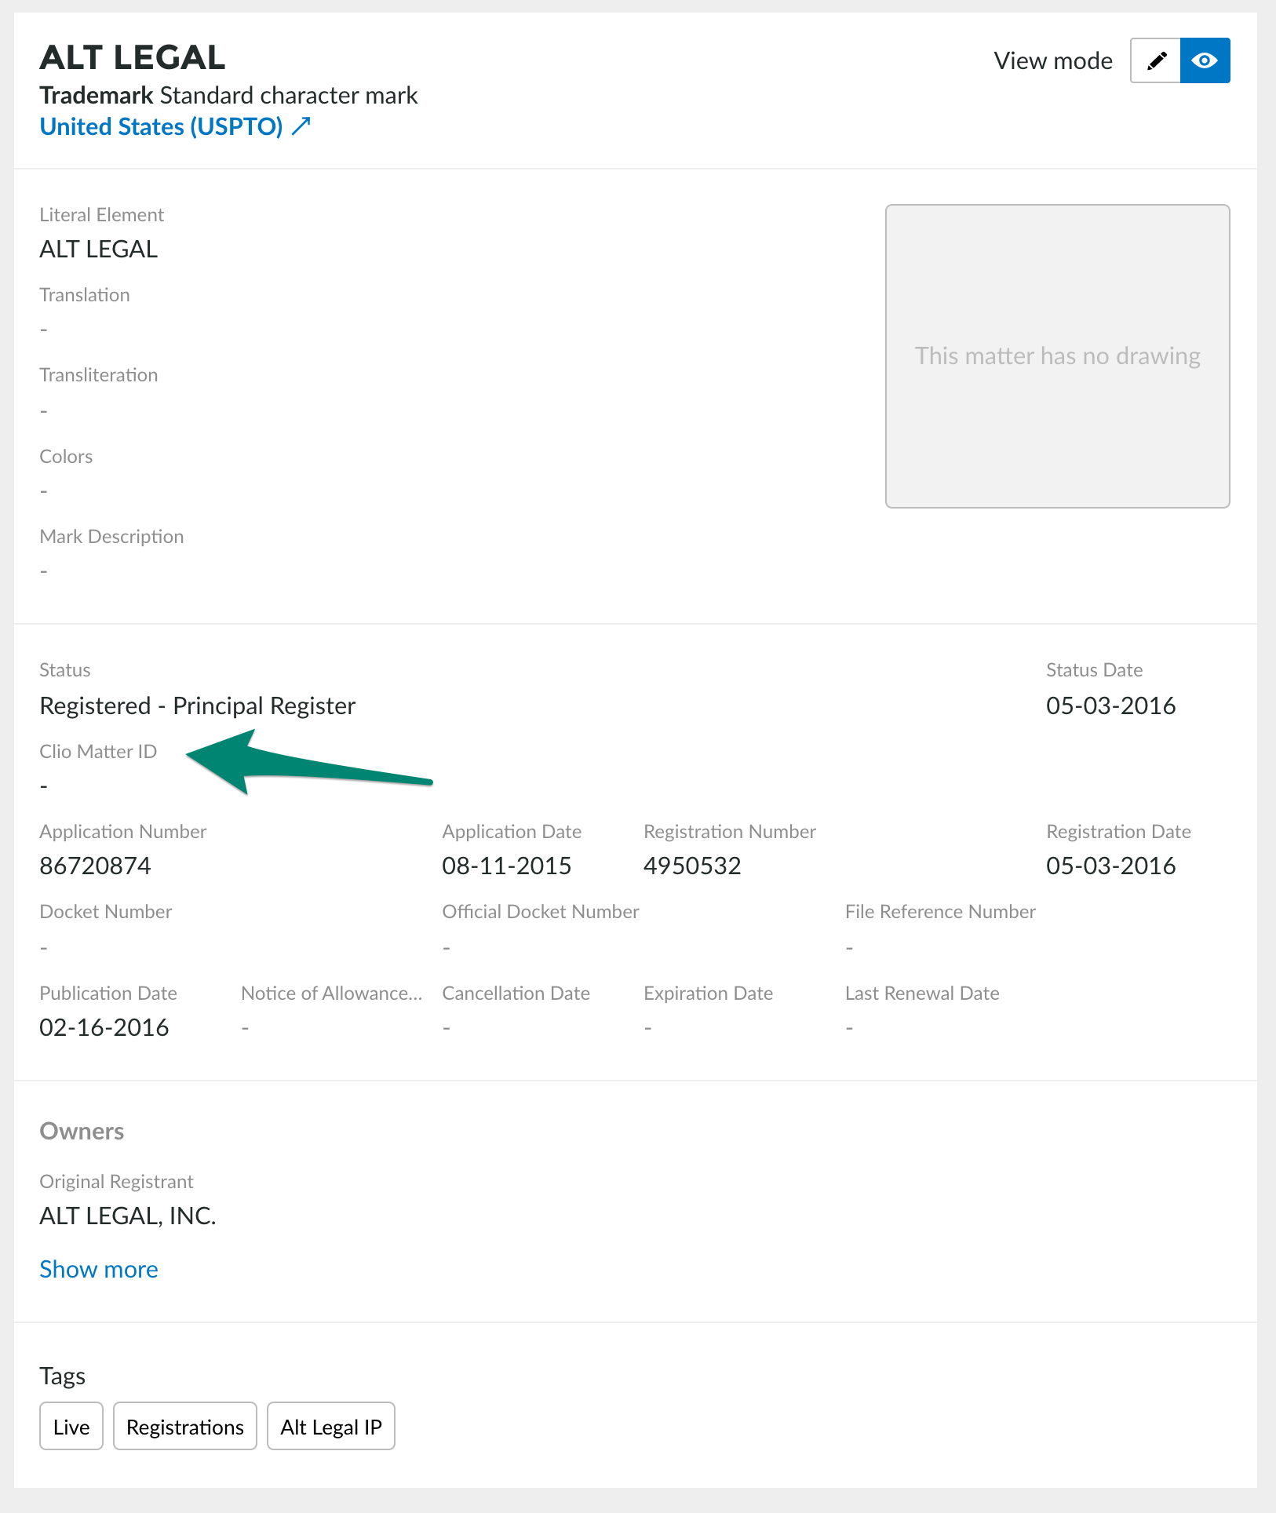Click the Tags section heading
The width and height of the screenshot is (1276, 1513).
[x=63, y=1376]
